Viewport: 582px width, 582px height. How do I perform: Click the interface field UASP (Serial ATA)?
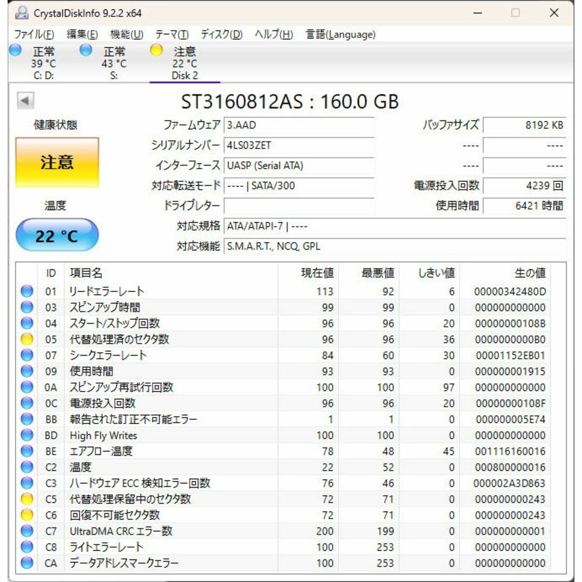click(299, 165)
